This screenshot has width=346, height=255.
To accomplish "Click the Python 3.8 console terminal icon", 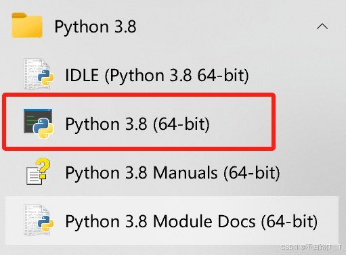I will click(39, 123).
